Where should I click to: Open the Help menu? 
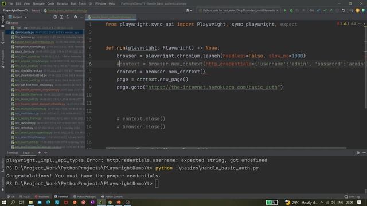(112, 4)
